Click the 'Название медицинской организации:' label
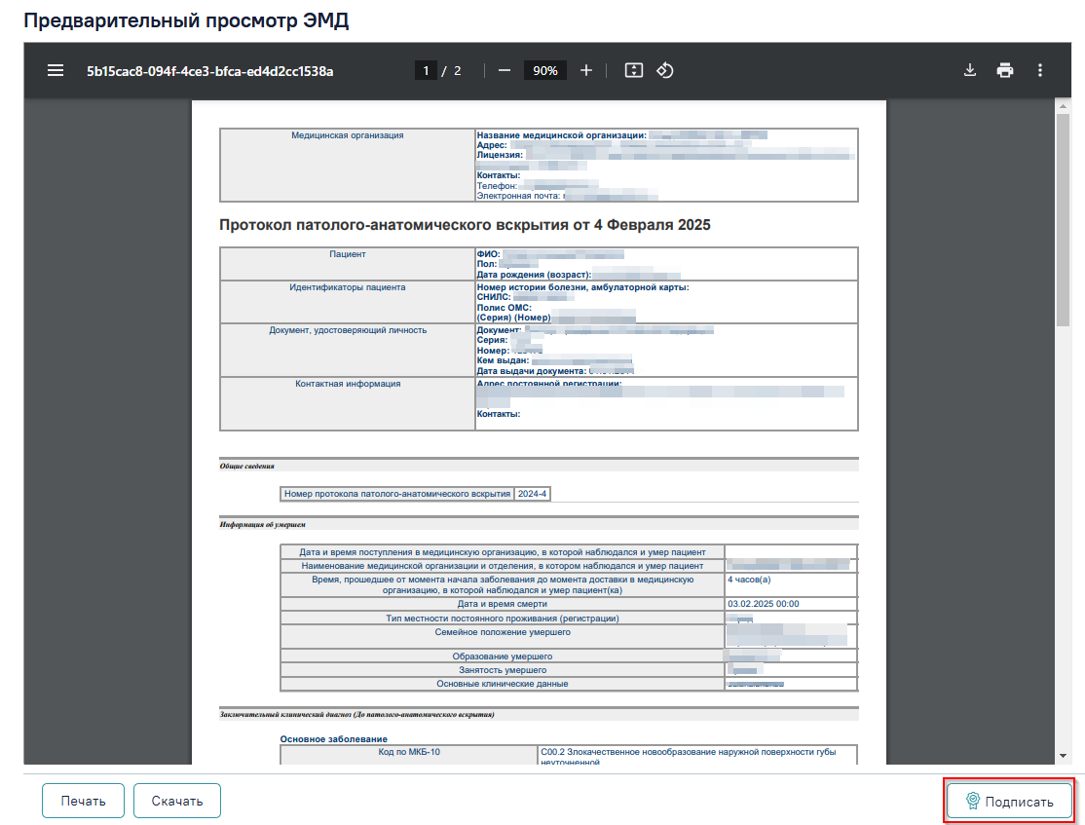1085x825 pixels. (x=562, y=135)
